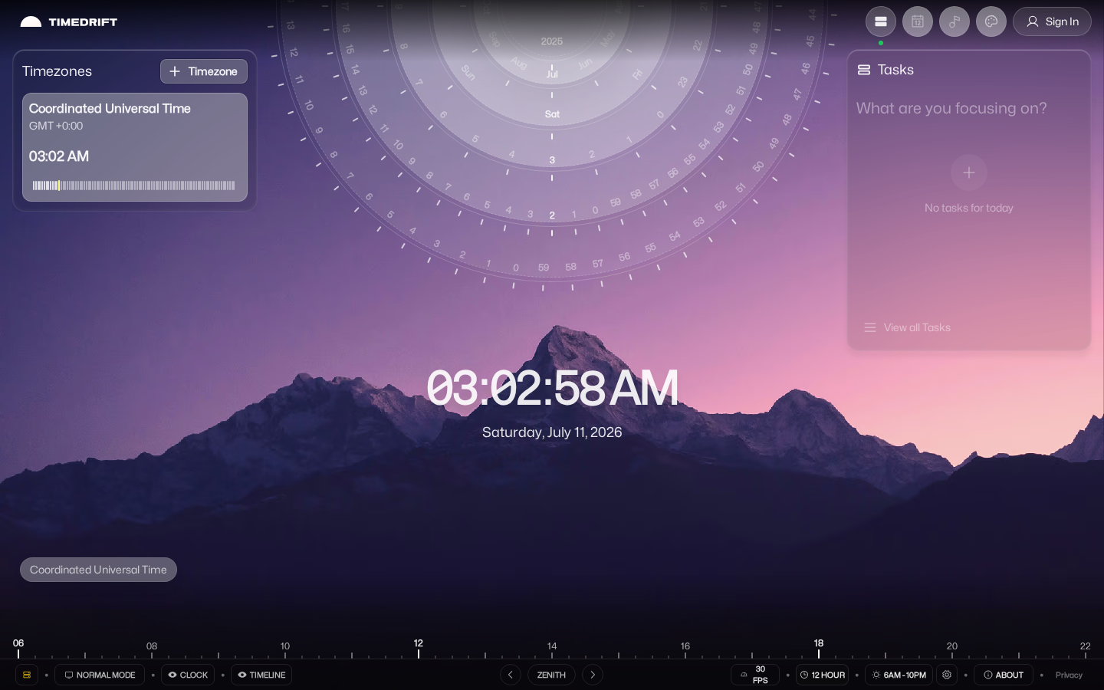Open the music note icon
1104x690 pixels.
coord(955,21)
